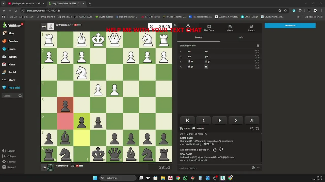
Task: Click the sidebar Search field
Action: pos(12,96)
